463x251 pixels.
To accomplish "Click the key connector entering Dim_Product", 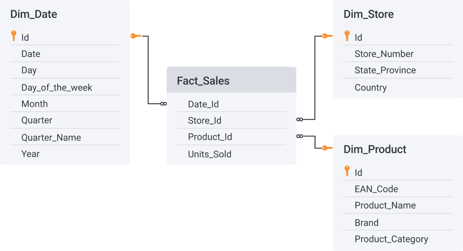I will [x=327, y=148].
